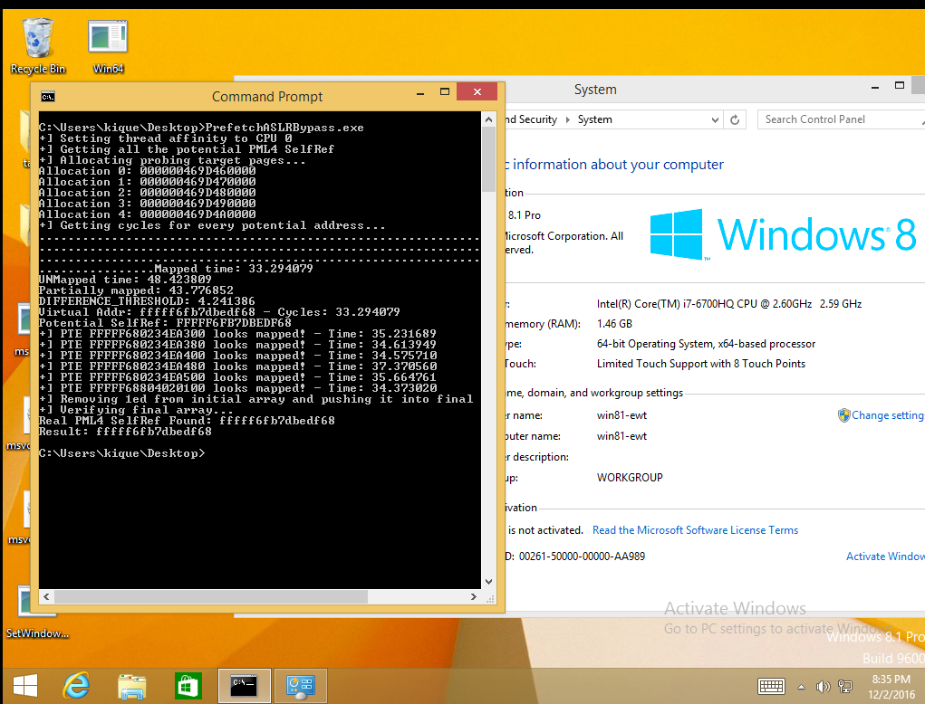Select the Control Panel taskbar button

point(300,686)
